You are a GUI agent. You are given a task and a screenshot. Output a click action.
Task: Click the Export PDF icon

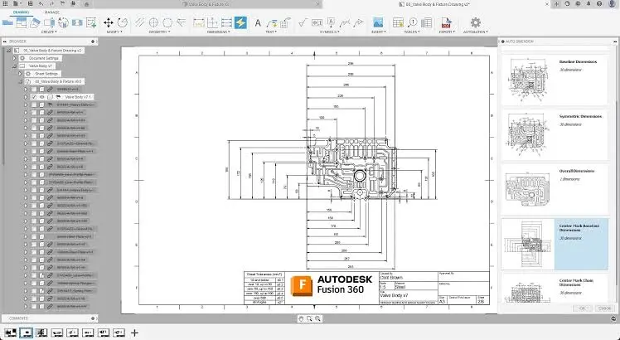click(447, 22)
